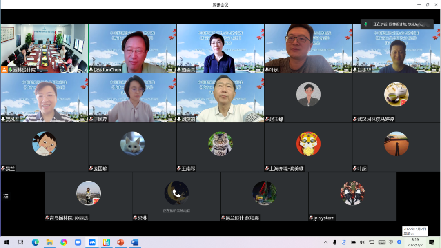Screen dimensions: 441x248
Task: Select the video tile of the woman in the navy blouse
Action: click(220, 48)
